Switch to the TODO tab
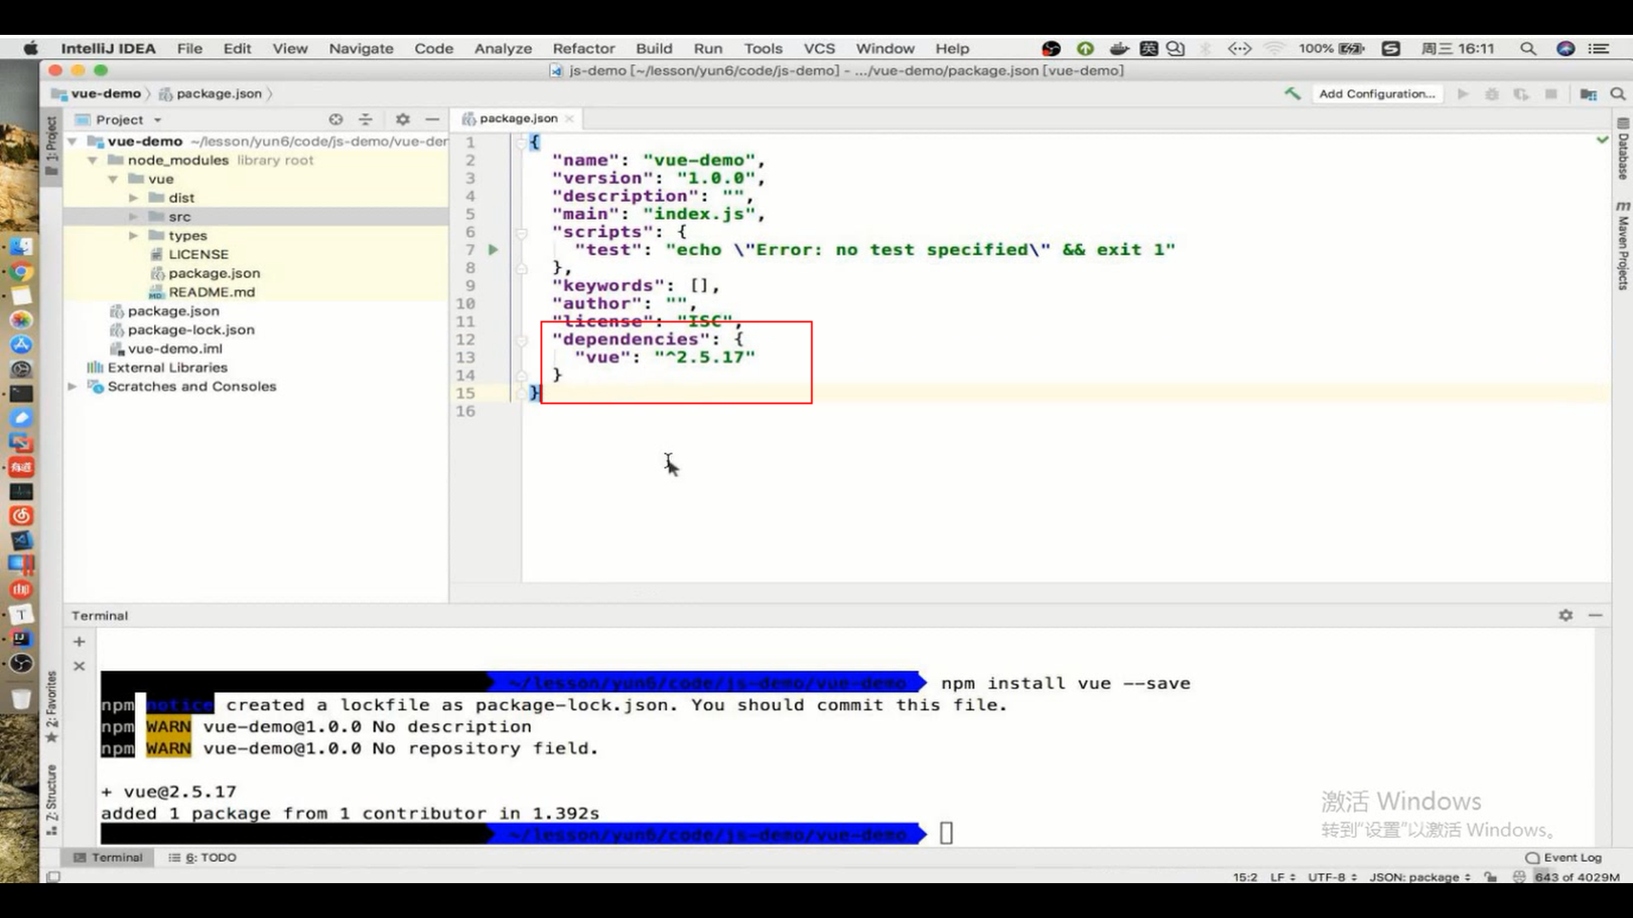 [x=202, y=858]
